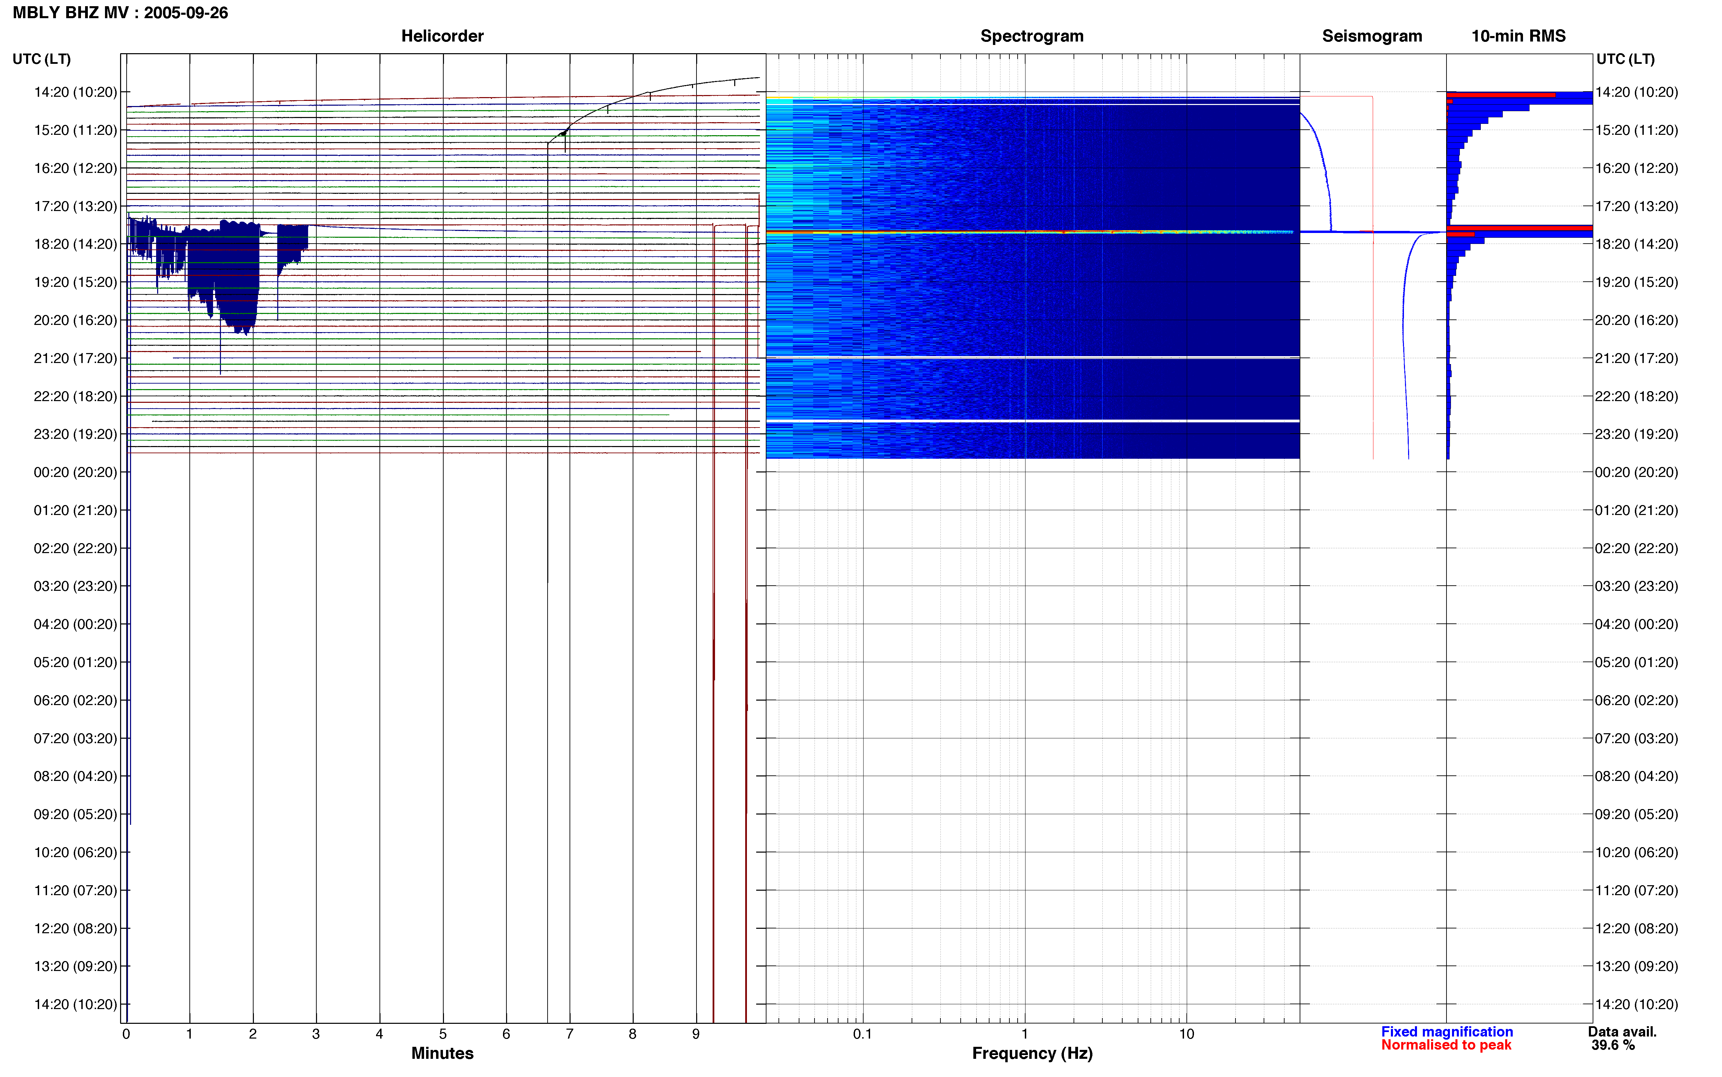Click right axis tick '06:20 (02:20)'
Screen dimensions: 1722x1077
1637,701
